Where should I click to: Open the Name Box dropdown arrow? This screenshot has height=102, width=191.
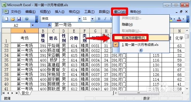33,25
